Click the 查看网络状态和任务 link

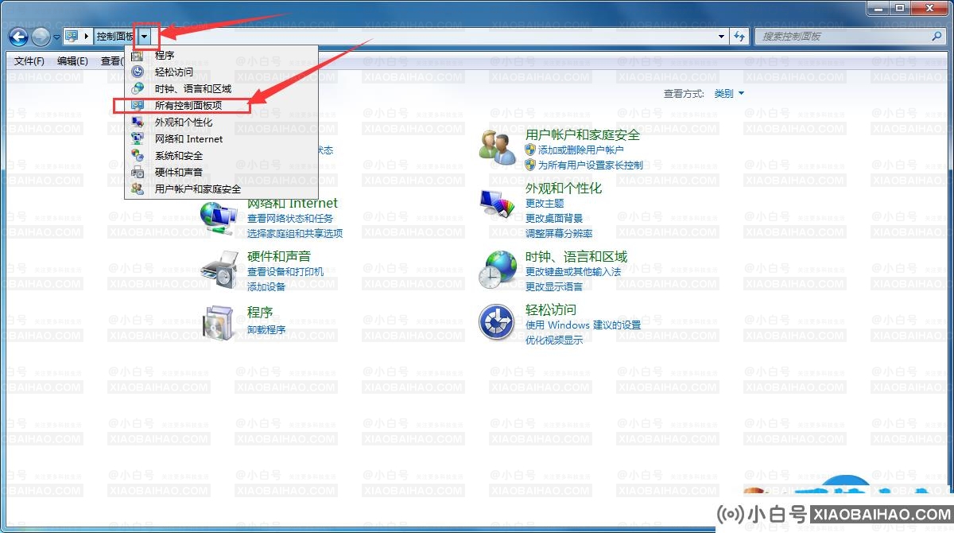[290, 219]
